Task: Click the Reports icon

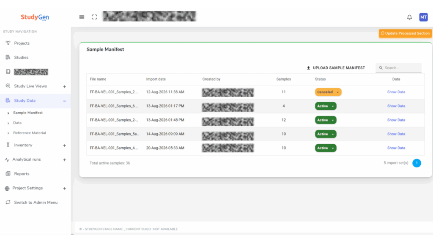Action: point(8,173)
